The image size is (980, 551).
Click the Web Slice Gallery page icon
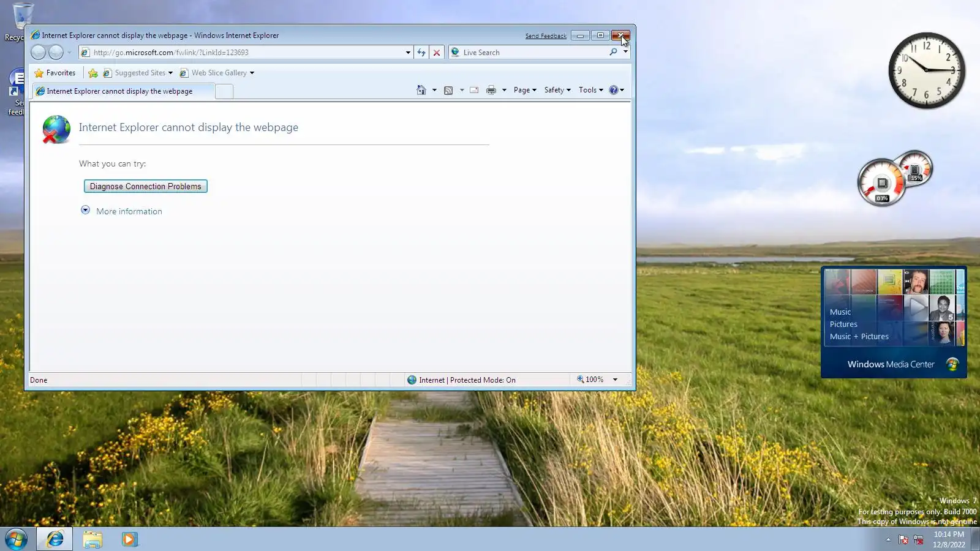(184, 73)
